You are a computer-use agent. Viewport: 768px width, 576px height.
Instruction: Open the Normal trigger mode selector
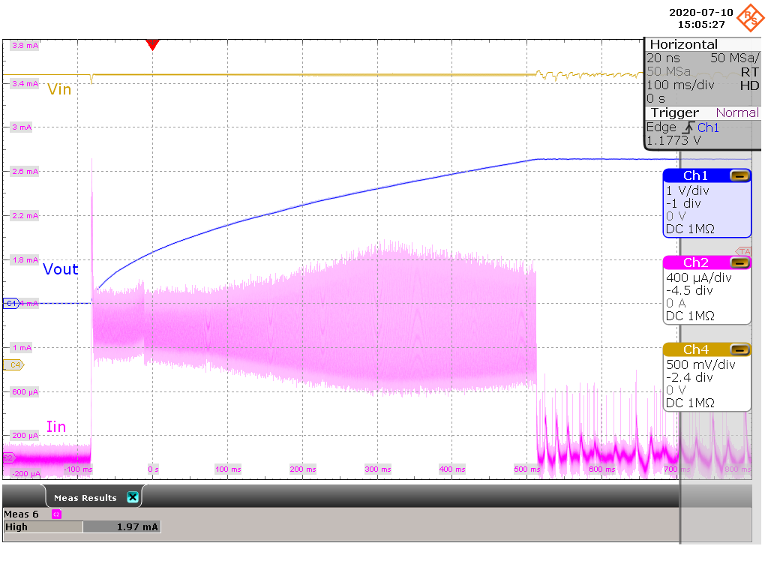737,112
